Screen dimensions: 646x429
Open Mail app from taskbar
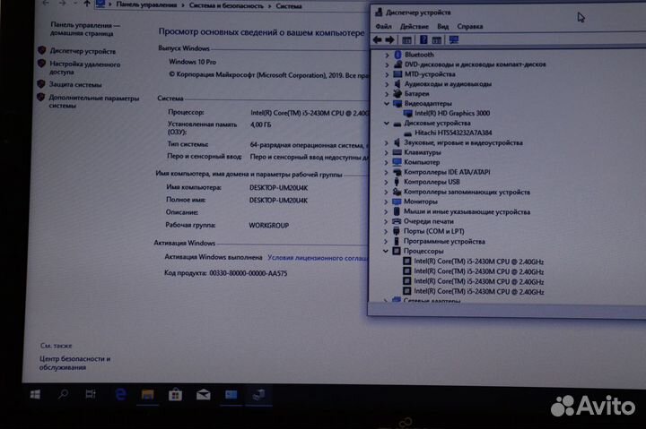(x=203, y=395)
